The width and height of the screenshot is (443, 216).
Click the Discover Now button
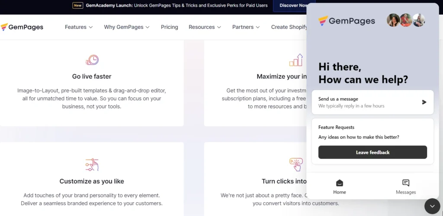pos(290,6)
